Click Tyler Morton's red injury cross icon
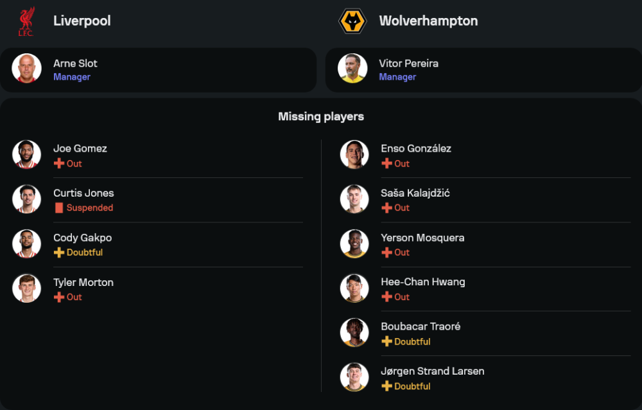This screenshot has width=642, height=410. [x=59, y=297]
